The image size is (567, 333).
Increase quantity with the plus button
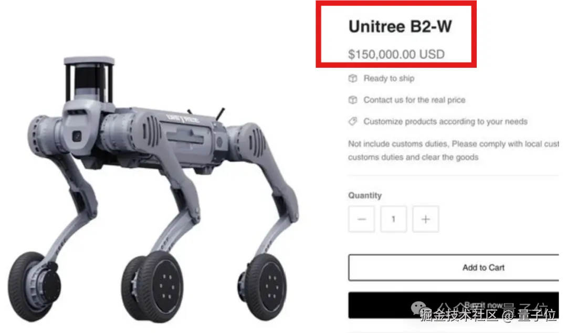pos(426,219)
